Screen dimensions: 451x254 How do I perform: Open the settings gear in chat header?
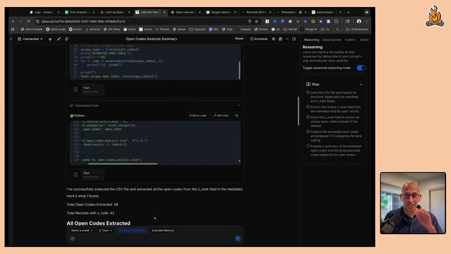coord(273,39)
